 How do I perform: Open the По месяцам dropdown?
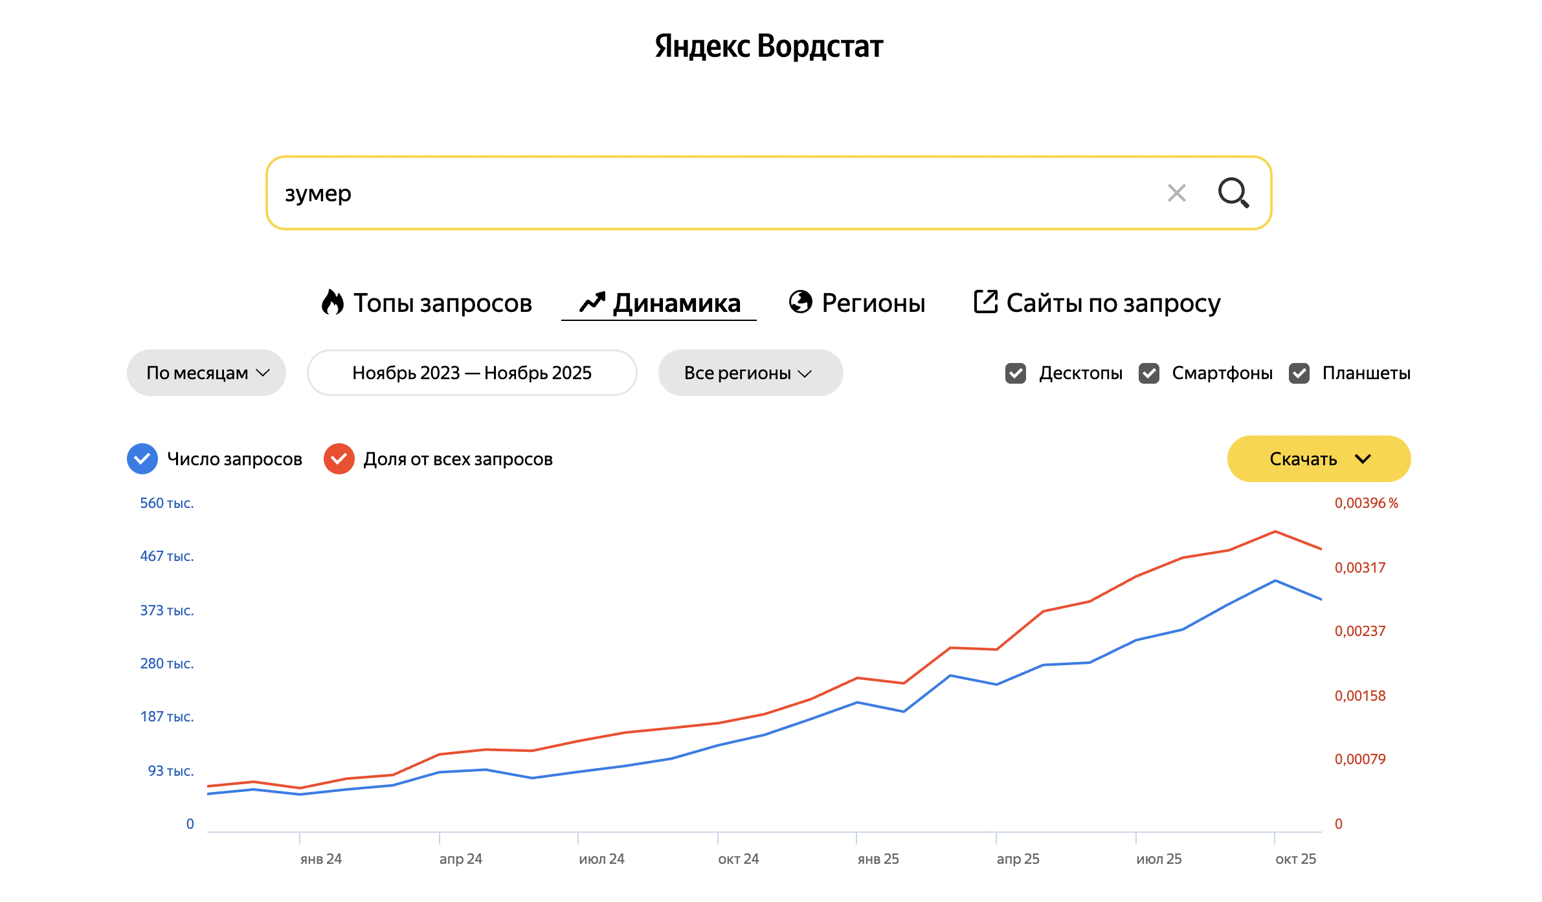pyautogui.click(x=207, y=373)
